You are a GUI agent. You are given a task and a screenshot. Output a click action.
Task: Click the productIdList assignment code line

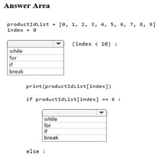click(x=81, y=24)
